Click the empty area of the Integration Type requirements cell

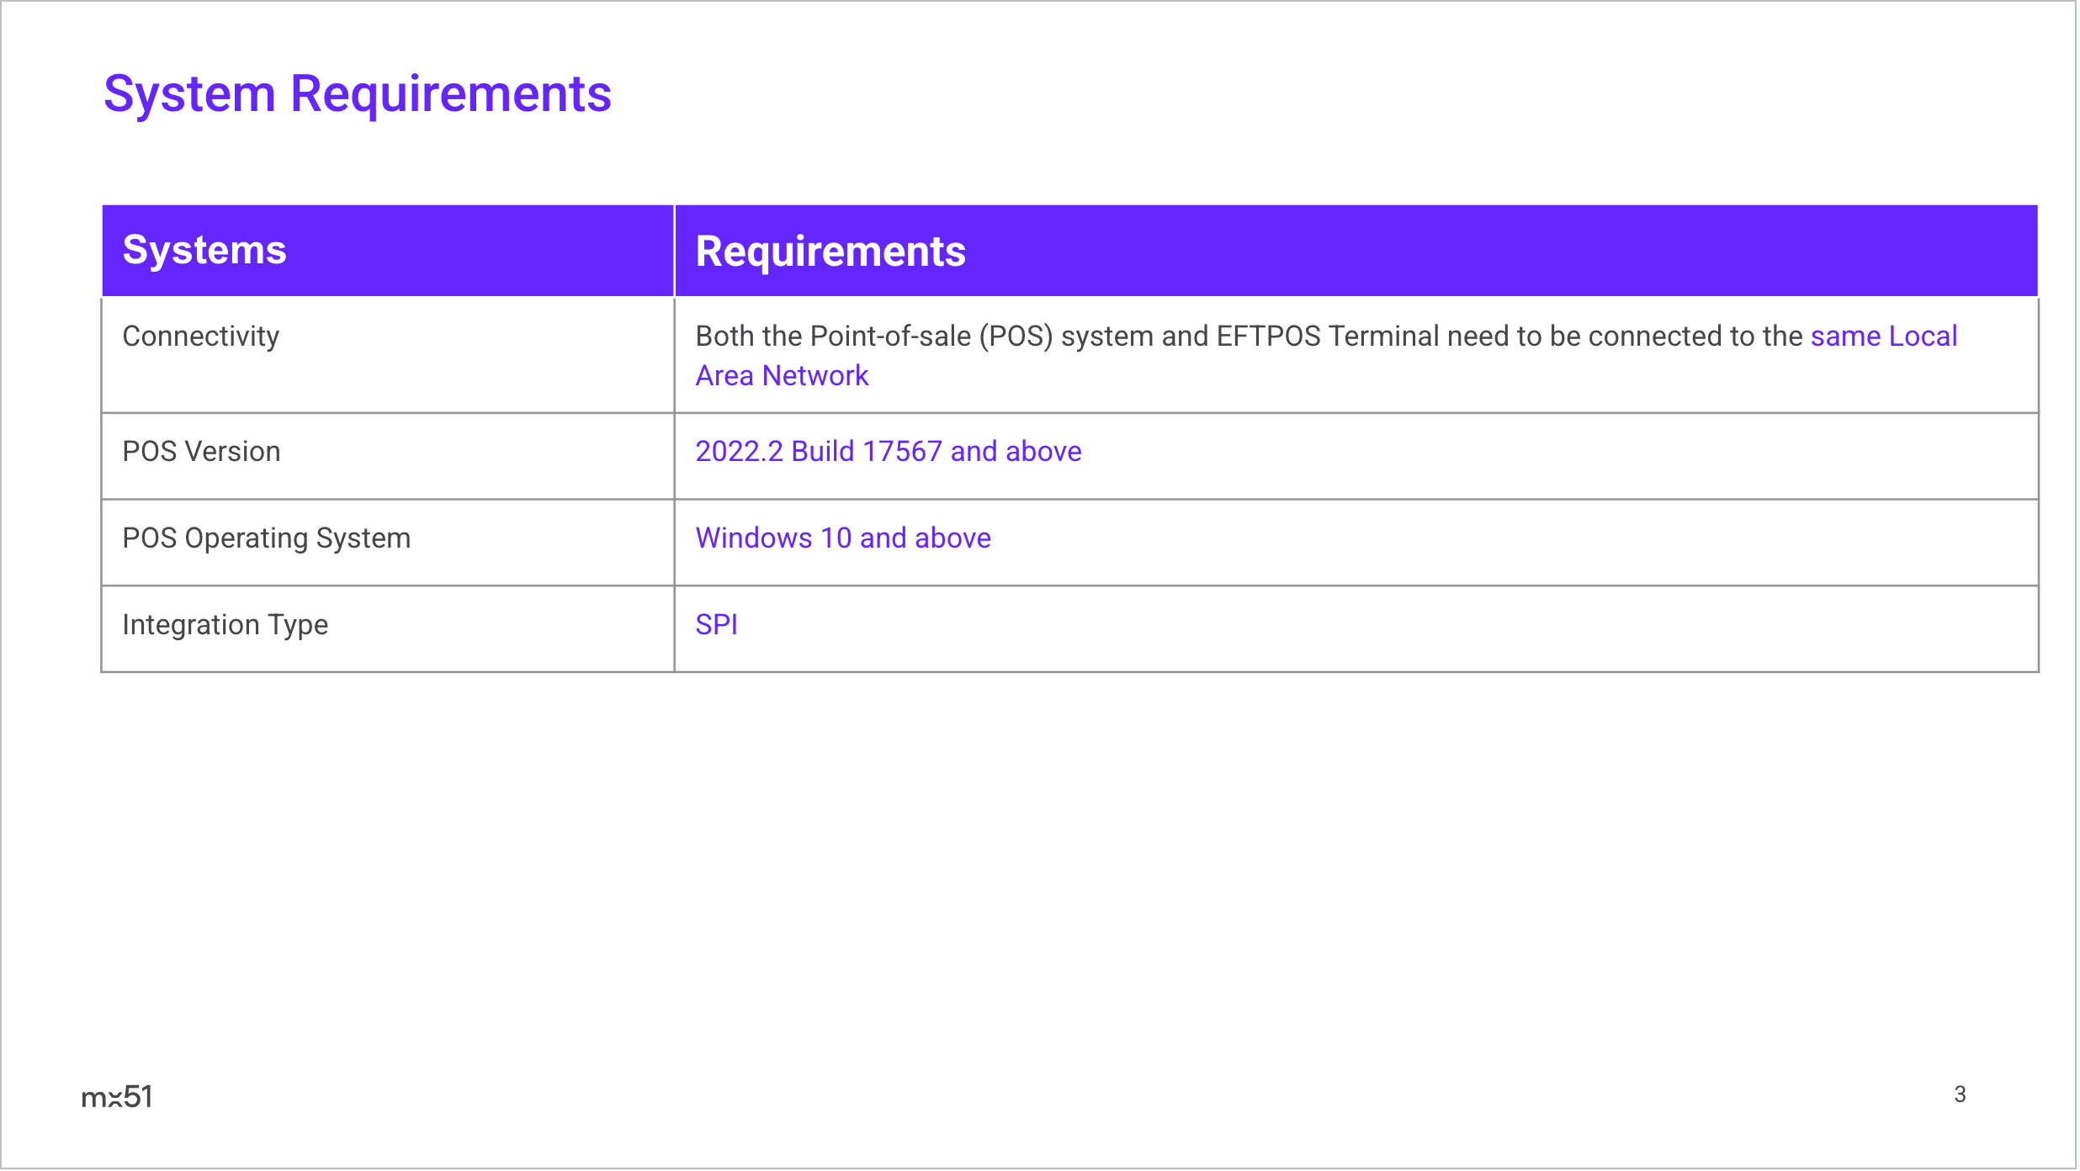click(1430, 628)
